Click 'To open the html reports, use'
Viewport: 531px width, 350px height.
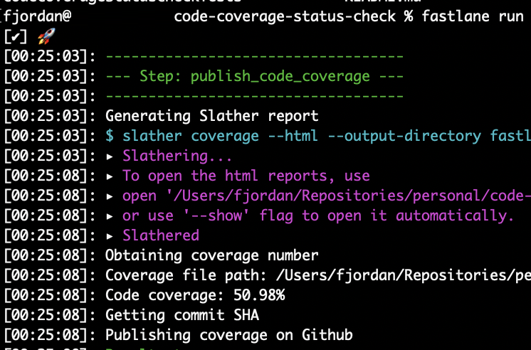coord(246,176)
